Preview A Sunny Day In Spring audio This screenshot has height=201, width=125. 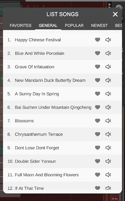click(x=108, y=94)
